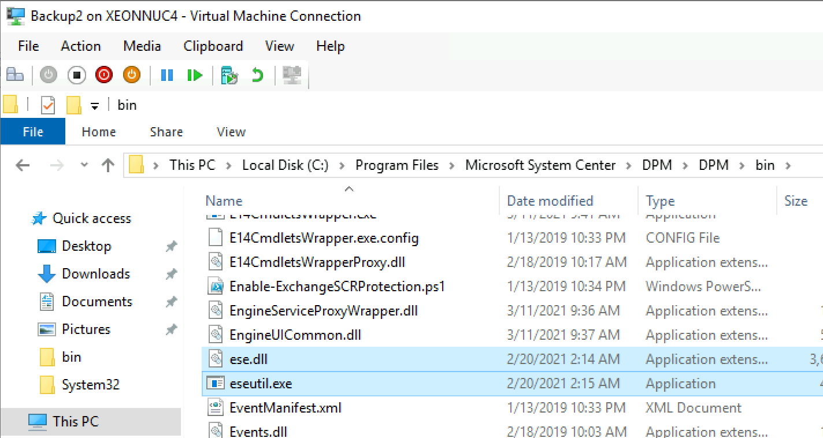Click the EventManifest.xml file icon

tap(216, 407)
